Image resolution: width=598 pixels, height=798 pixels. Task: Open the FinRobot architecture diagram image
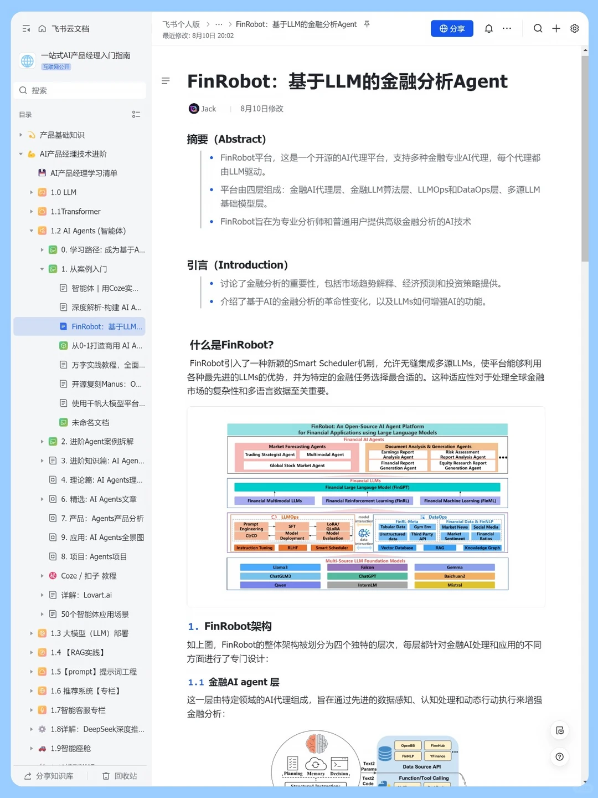367,507
